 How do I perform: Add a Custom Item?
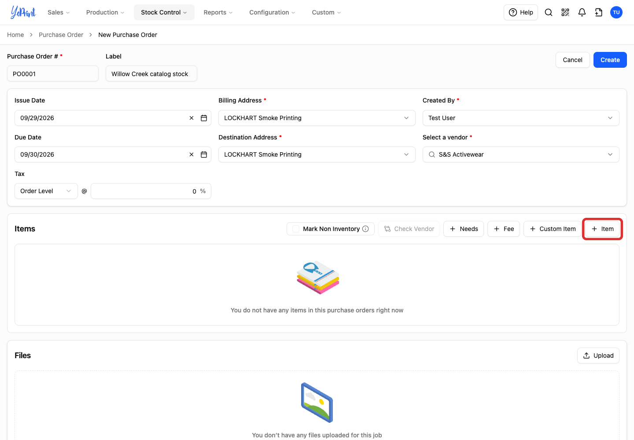click(553, 229)
